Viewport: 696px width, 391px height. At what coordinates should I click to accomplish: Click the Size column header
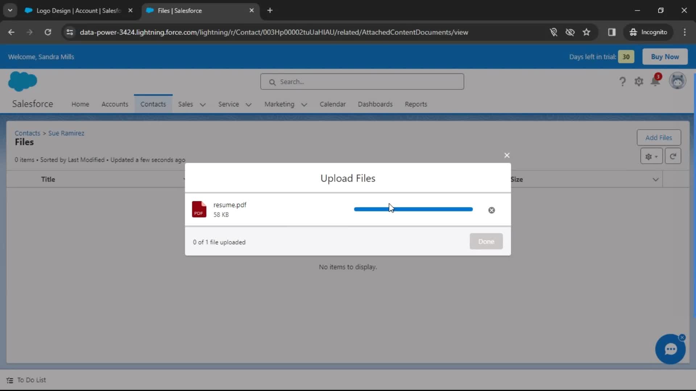[x=517, y=180]
